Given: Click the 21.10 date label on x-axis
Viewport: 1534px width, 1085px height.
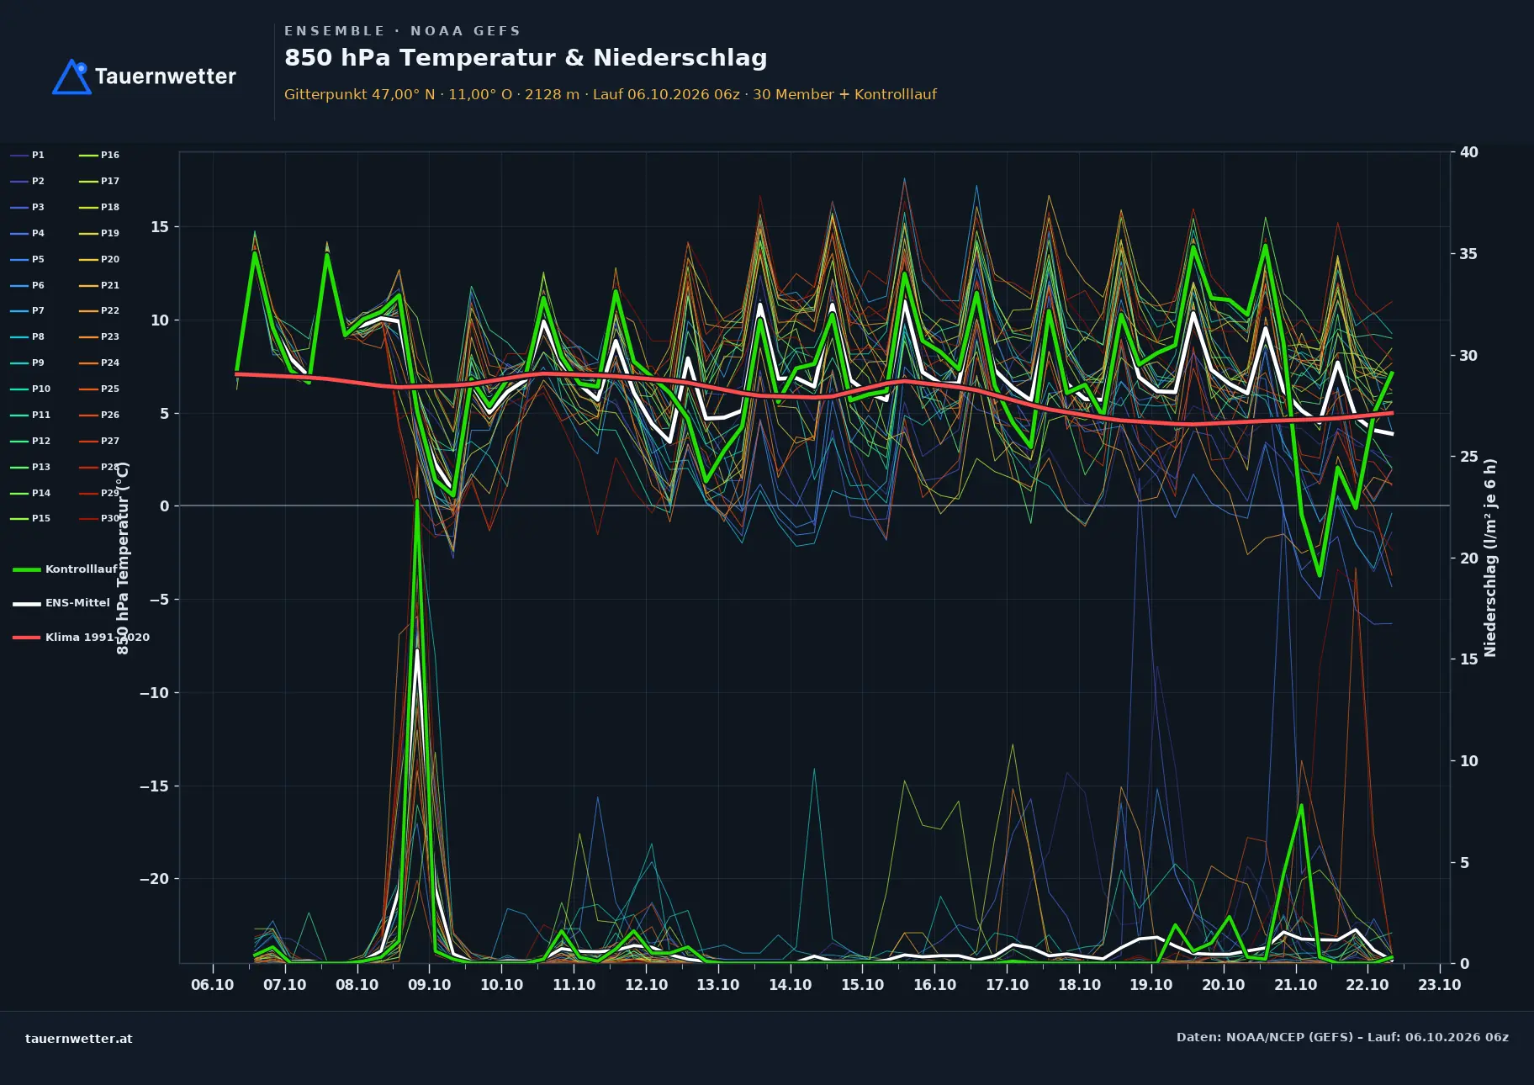Looking at the screenshot, I should point(1296,985).
